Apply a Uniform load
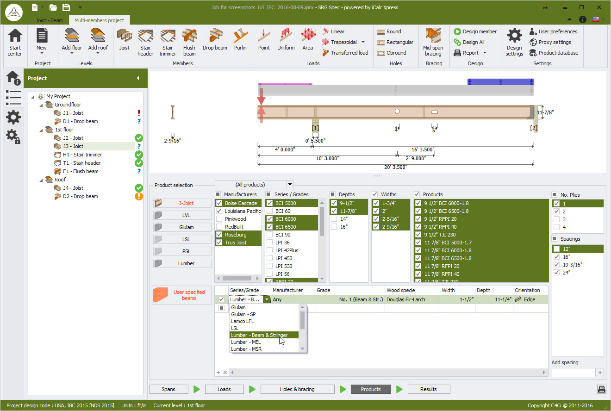Screen dimensions: 611x411 [x=286, y=40]
